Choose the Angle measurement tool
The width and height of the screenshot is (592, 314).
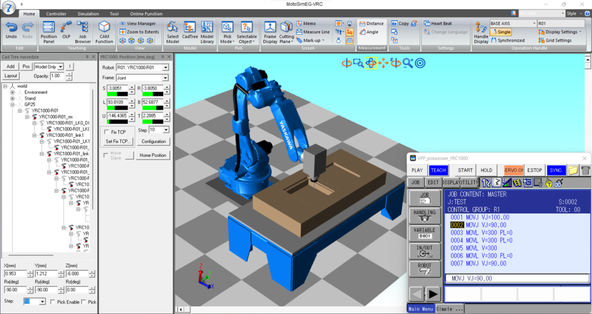369,32
